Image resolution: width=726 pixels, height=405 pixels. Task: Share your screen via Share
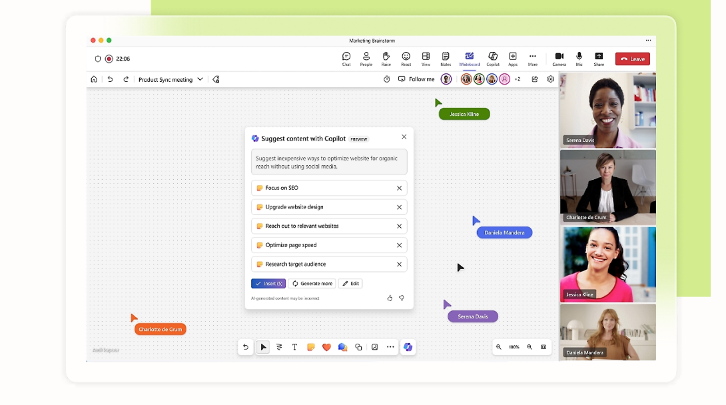pyautogui.click(x=599, y=59)
